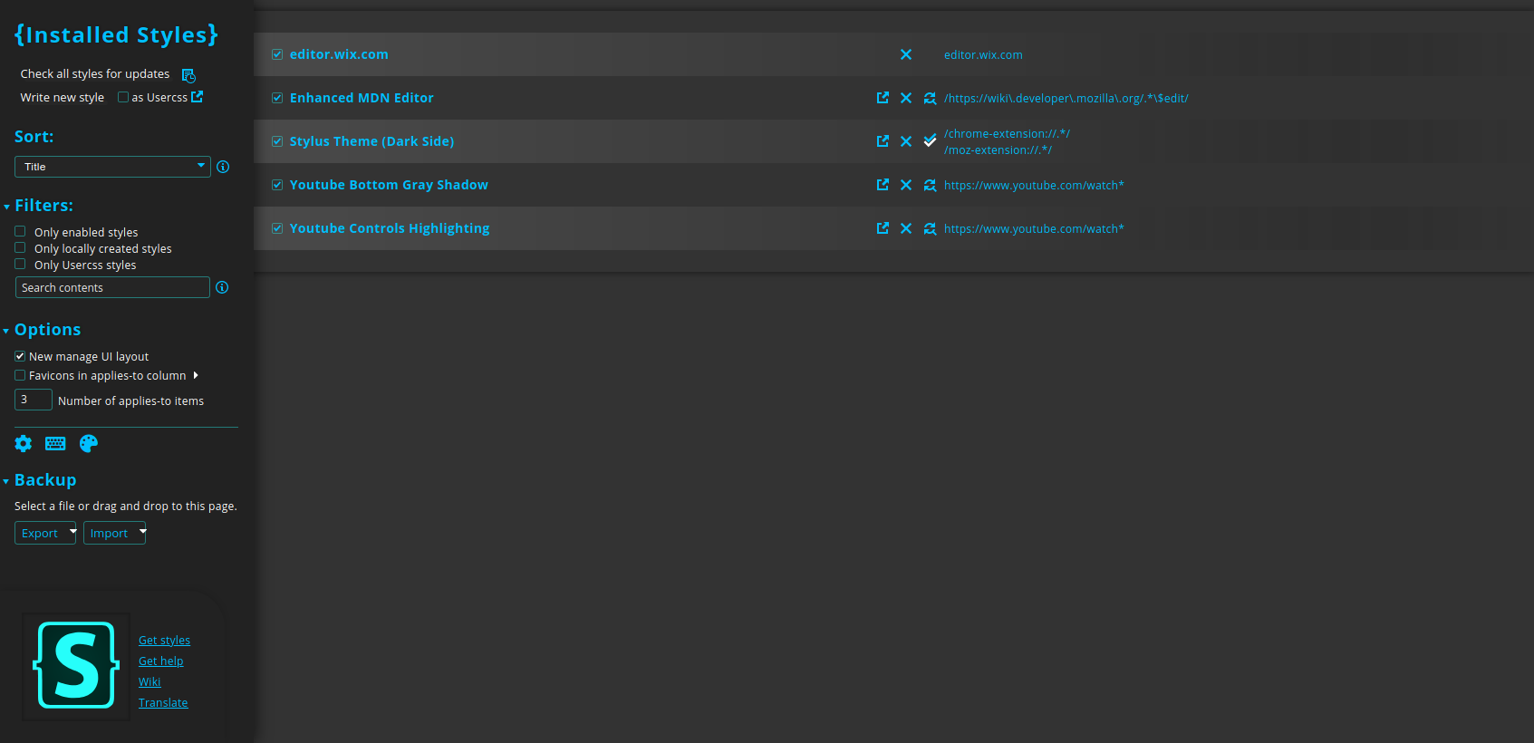
Task: Open the Sort by Title dropdown
Action: click(x=112, y=167)
